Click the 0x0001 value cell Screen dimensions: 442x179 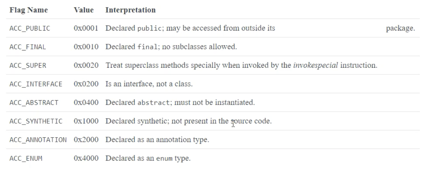tap(86, 28)
